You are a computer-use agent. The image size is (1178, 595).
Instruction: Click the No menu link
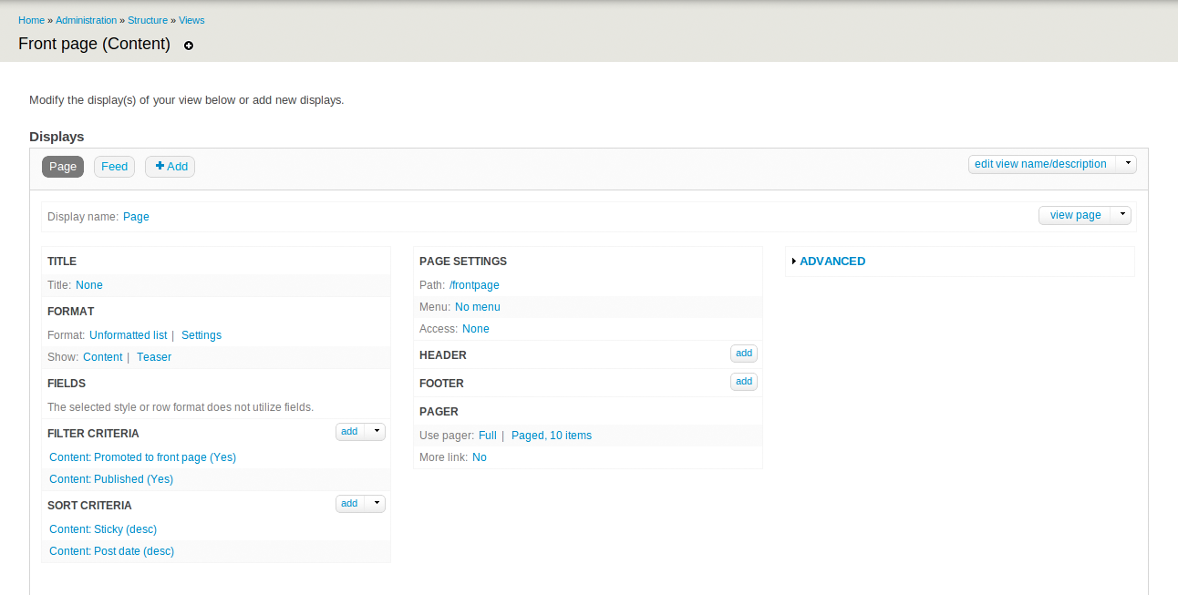[x=478, y=307]
